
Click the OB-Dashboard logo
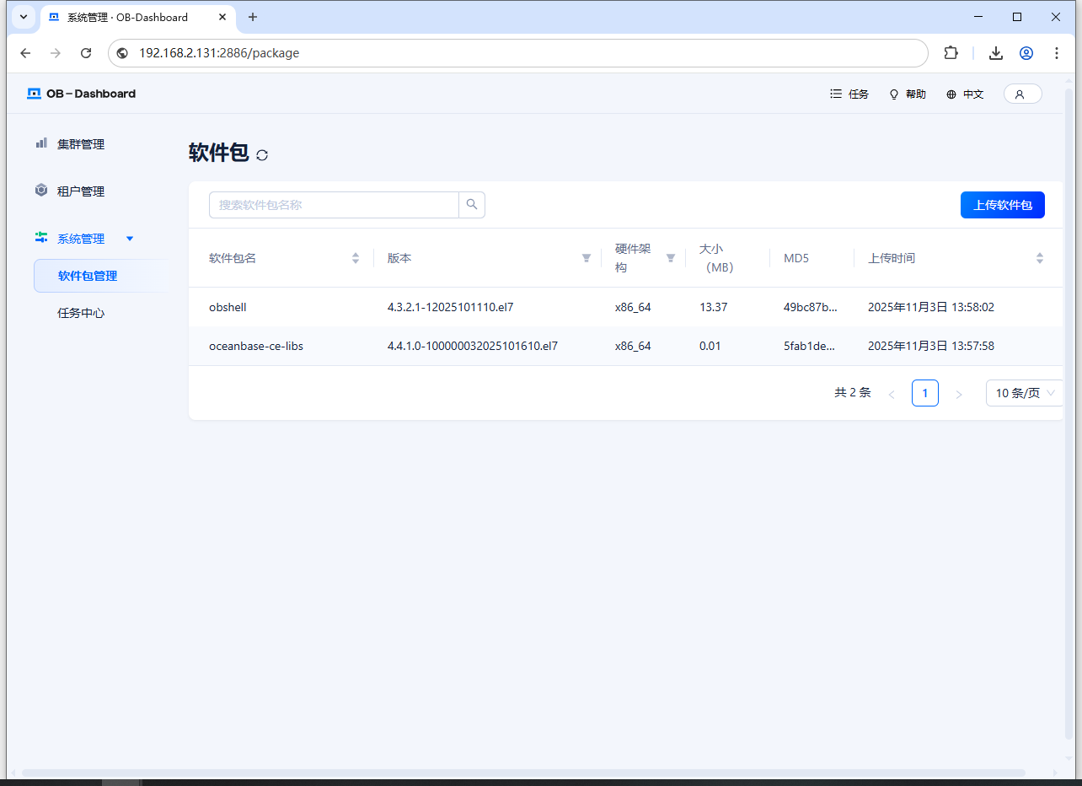82,94
